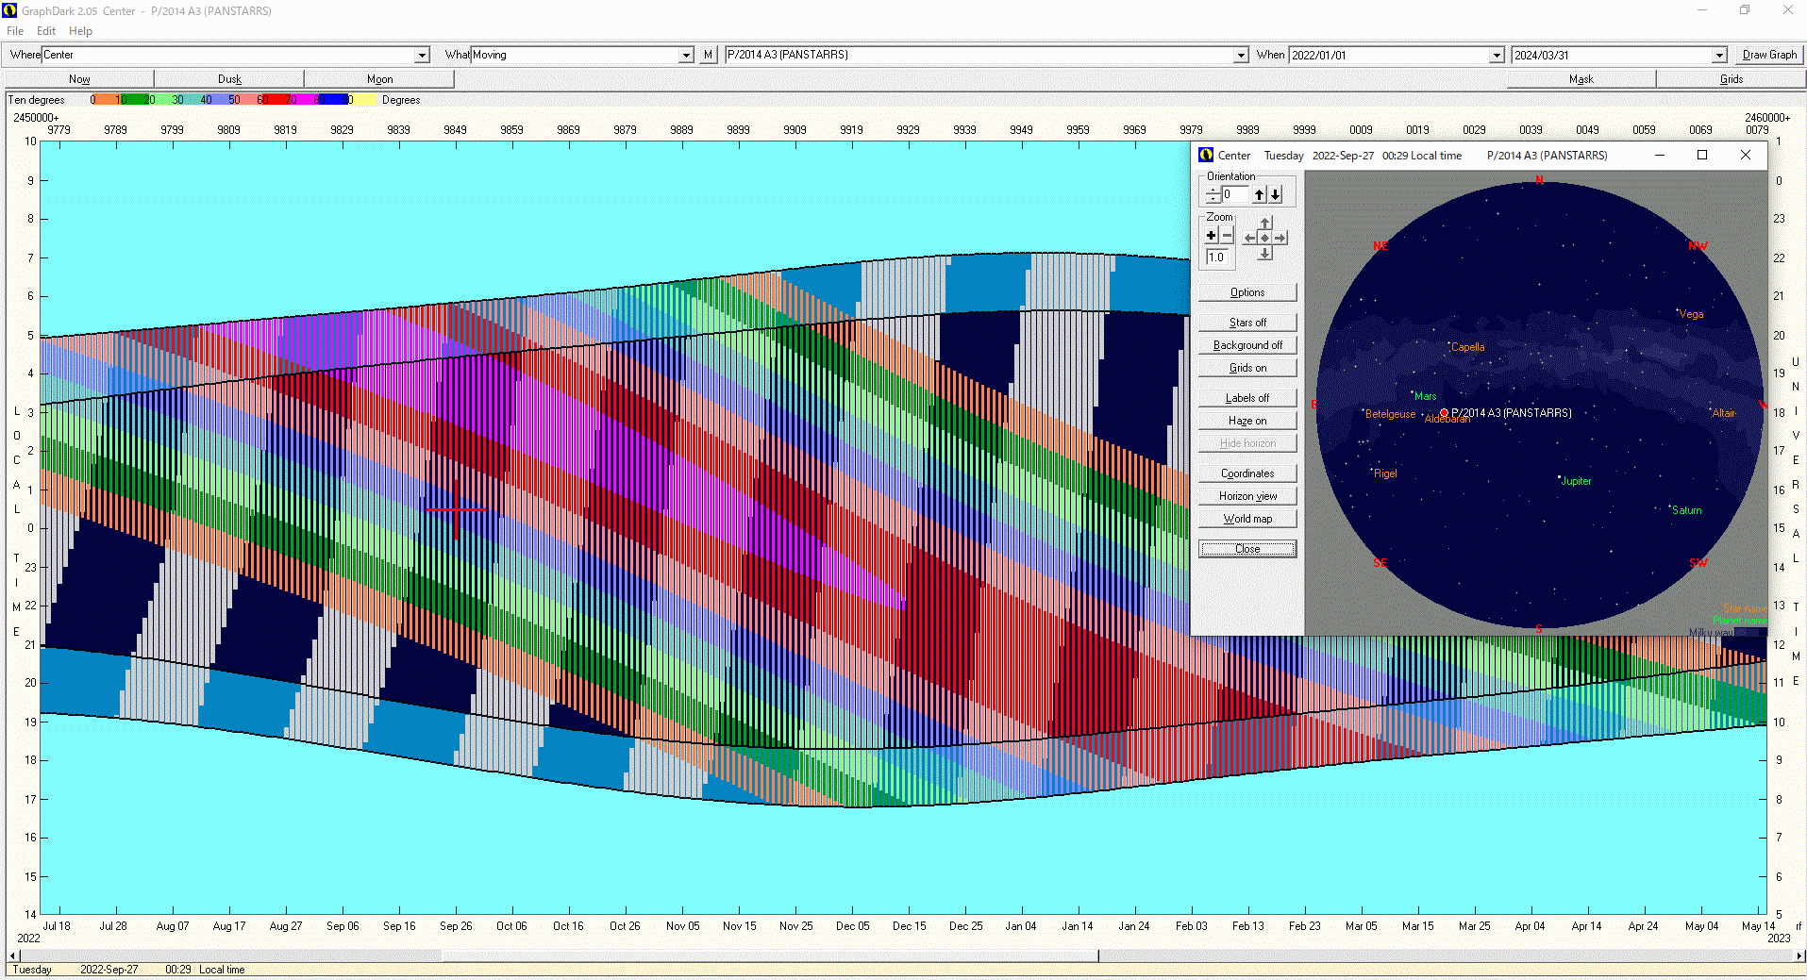This screenshot has height=980, width=1807.
Task: Expand the What type dropdown
Action: pos(686,56)
